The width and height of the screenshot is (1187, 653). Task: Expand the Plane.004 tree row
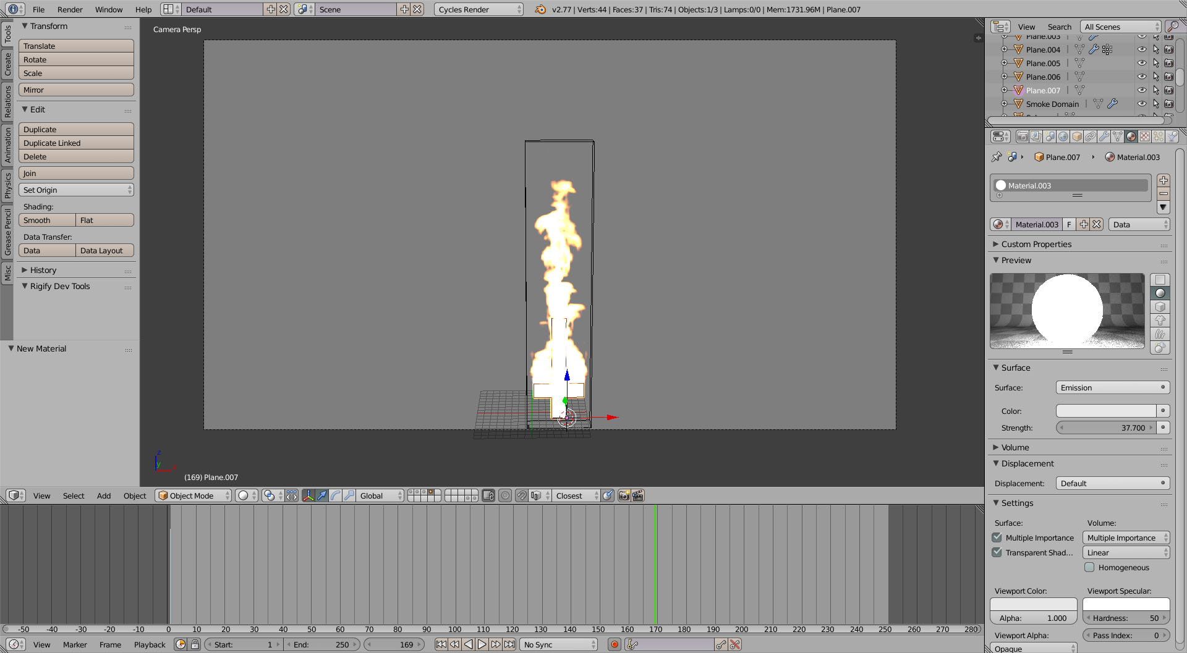[x=1004, y=49]
